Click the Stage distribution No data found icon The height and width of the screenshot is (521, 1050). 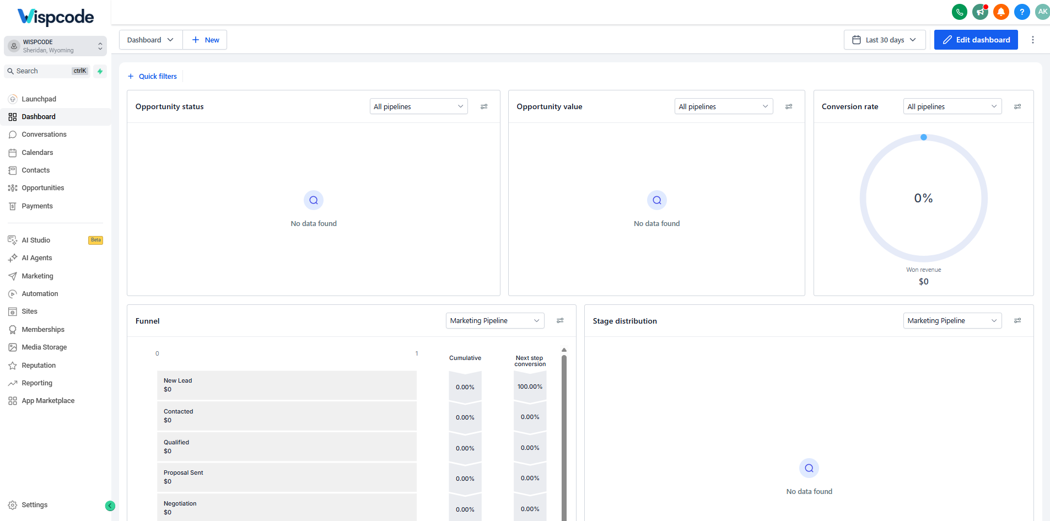809,468
